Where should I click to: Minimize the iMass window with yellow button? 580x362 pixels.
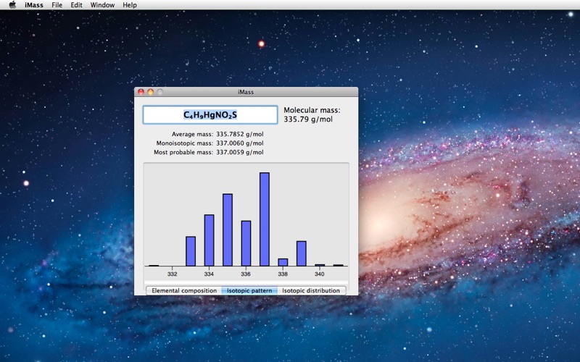point(151,92)
